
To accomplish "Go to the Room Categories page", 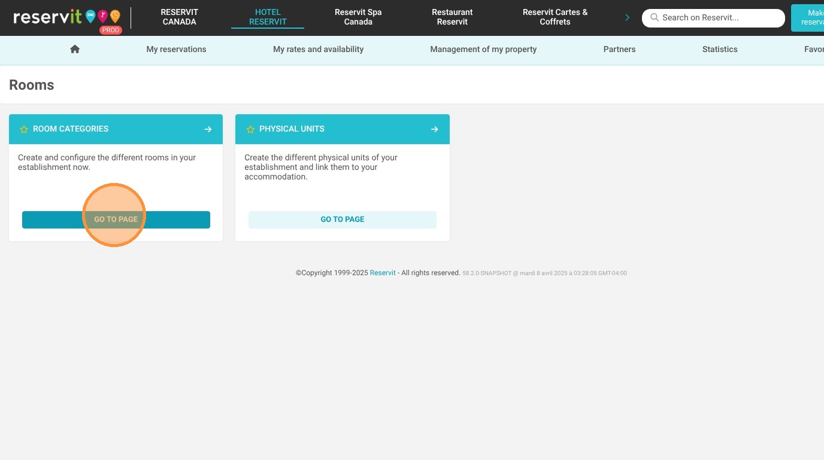I will (x=116, y=220).
